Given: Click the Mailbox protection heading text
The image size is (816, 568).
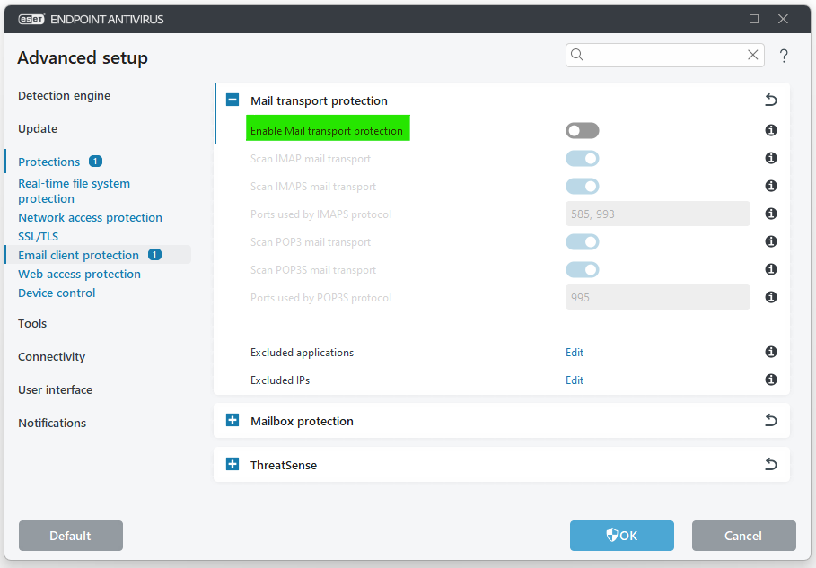Looking at the screenshot, I should coord(302,422).
